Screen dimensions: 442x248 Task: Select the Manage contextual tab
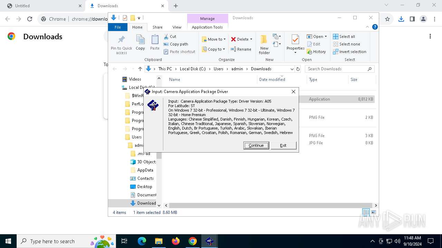coord(207,19)
